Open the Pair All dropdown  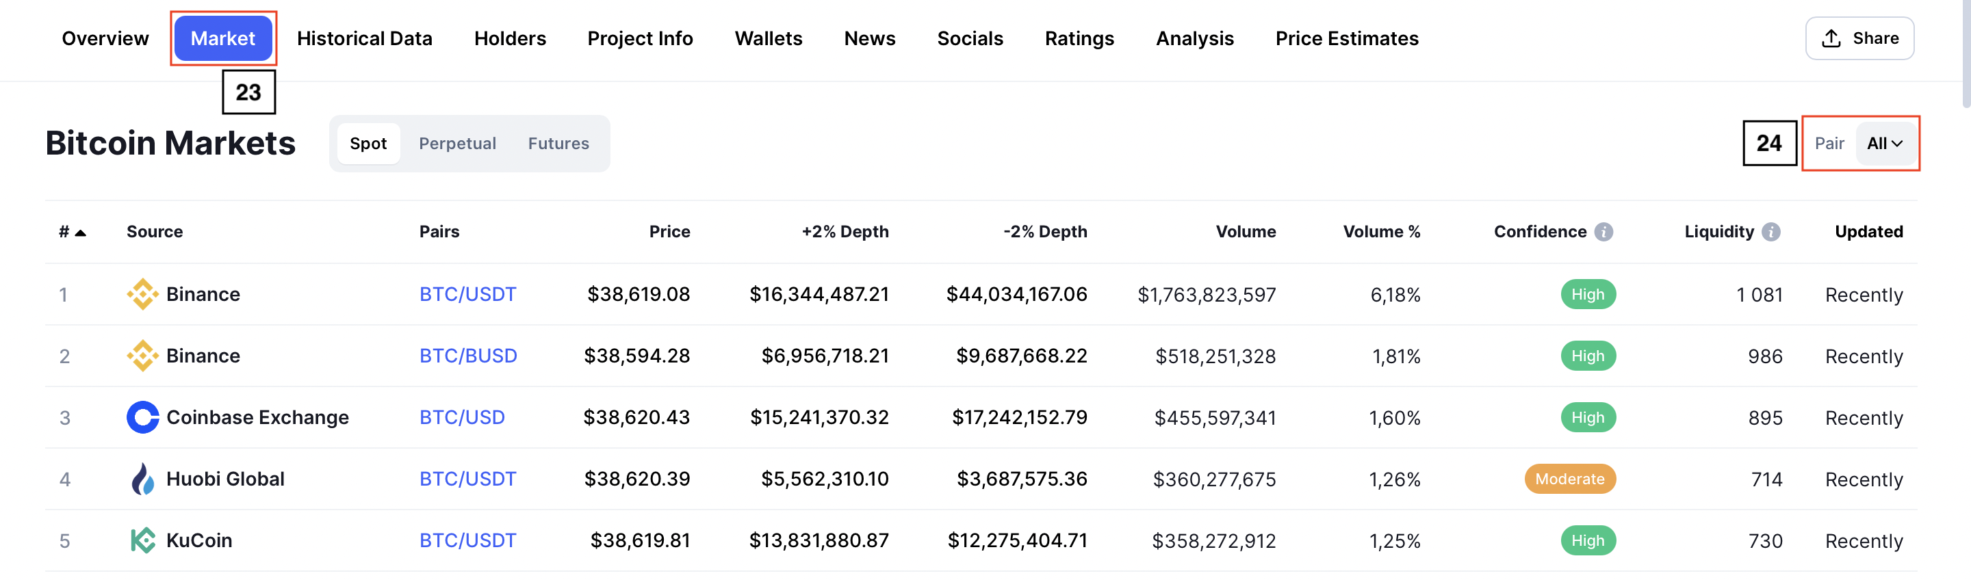[1885, 143]
